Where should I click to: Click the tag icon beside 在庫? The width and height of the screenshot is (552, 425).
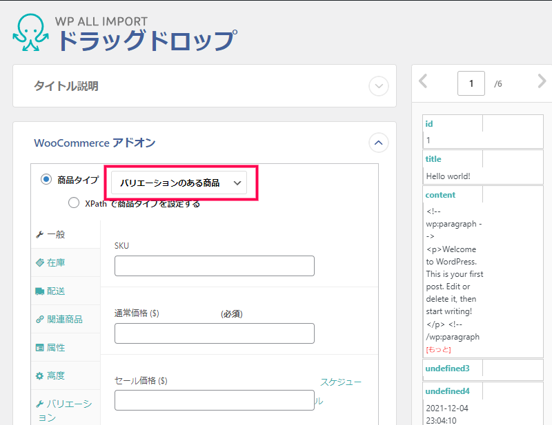pyautogui.click(x=40, y=262)
